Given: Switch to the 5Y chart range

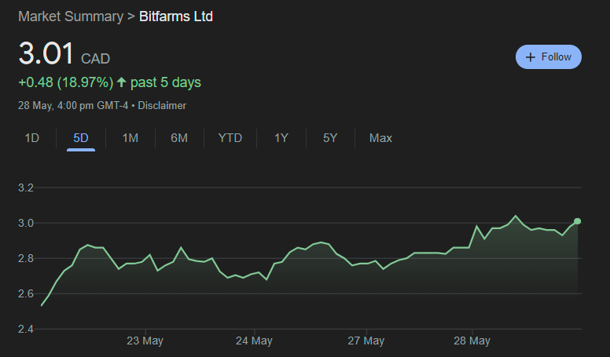Looking at the screenshot, I should (x=330, y=138).
